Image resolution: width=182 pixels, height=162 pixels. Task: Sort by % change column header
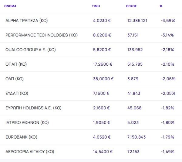(x=161, y=6)
